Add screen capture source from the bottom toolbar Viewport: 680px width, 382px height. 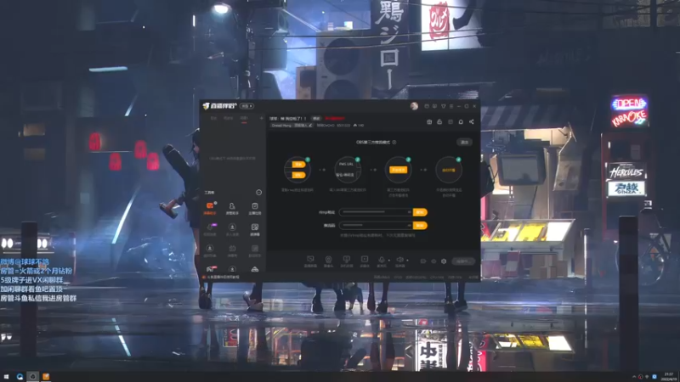(x=310, y=261)
